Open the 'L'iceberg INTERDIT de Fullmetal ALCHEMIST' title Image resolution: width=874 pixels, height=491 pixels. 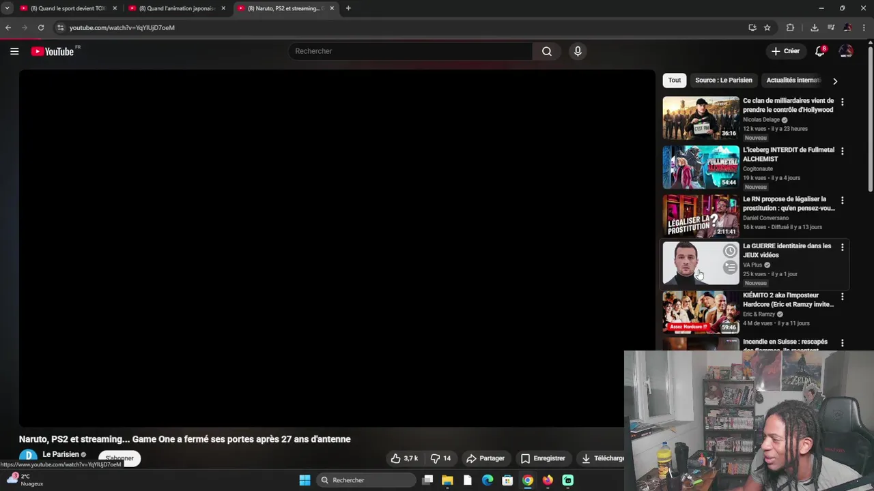789,154
